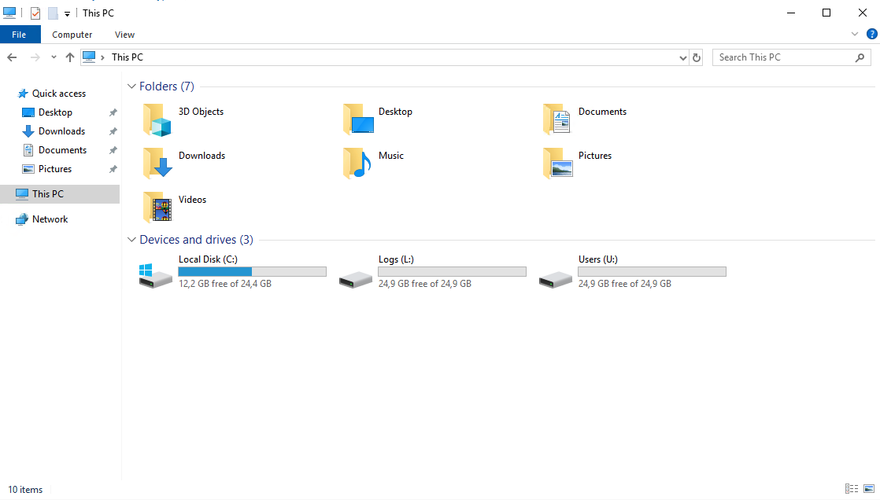Viewport: 880px width, 500px height.
Task: Select the Logs (L:) drive icon
Action: tap(356, 278)
